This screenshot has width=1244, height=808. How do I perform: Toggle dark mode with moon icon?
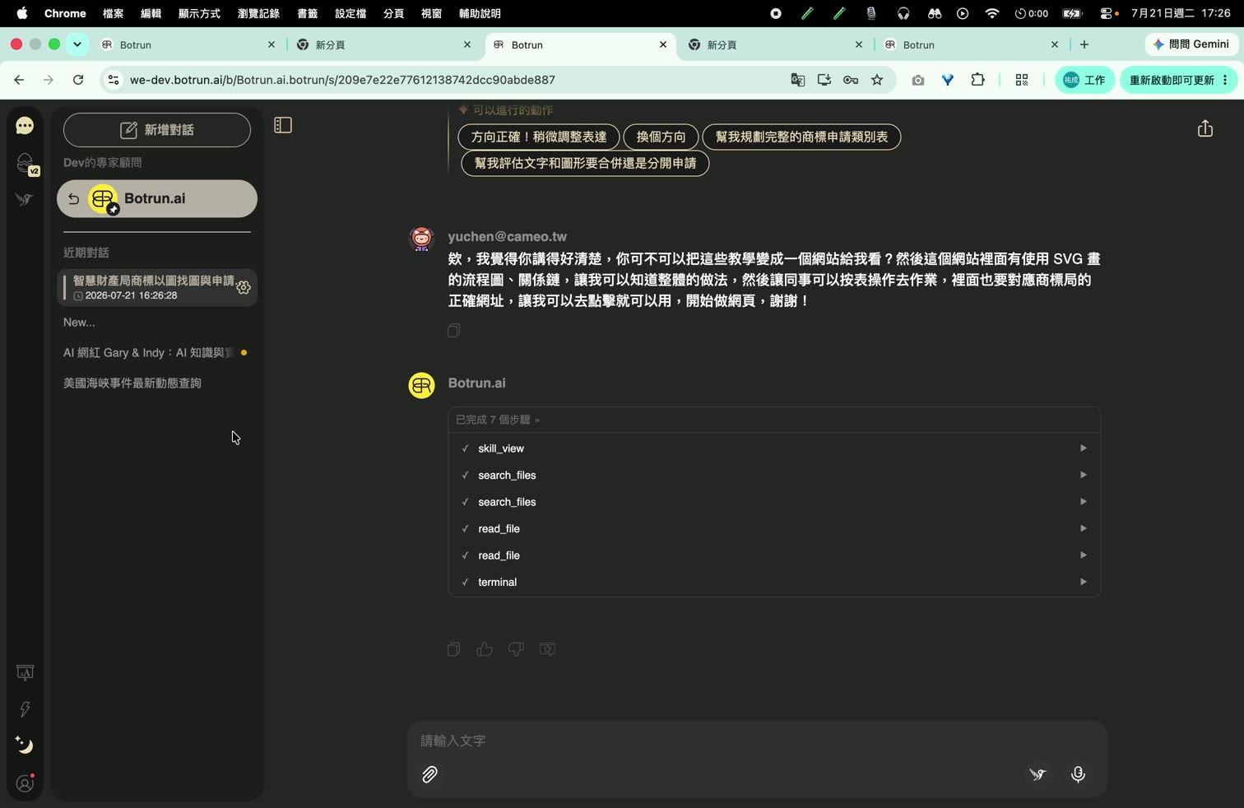(x=25, y=745)
